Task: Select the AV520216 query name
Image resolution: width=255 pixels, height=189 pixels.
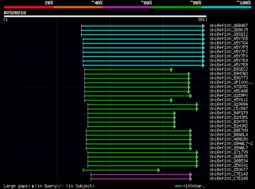Action: [15, 13]
